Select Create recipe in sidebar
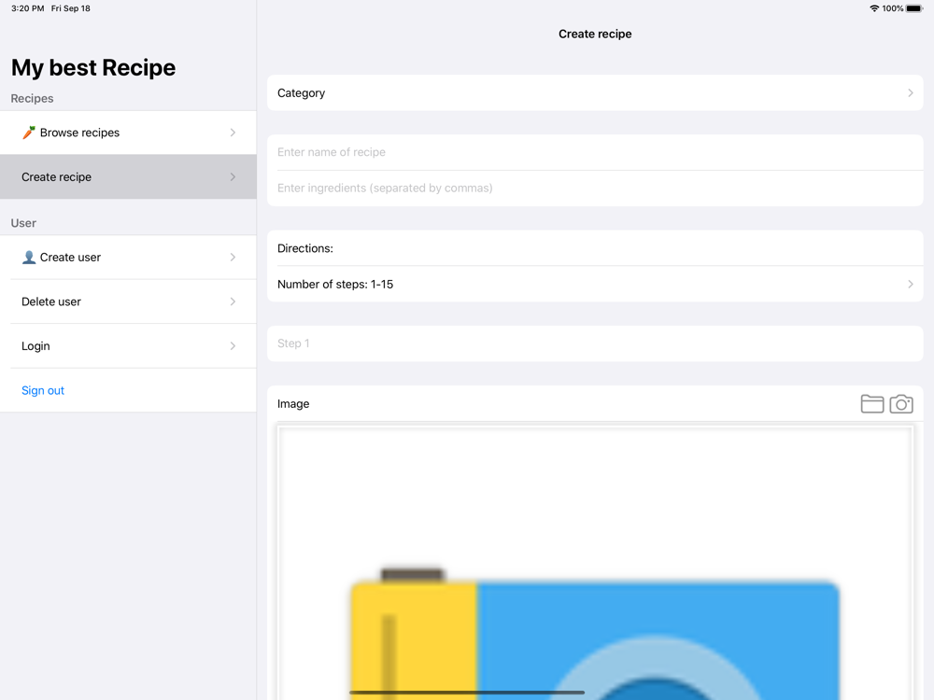Viewport: 934px width, 700px height. tap(128, 176)
